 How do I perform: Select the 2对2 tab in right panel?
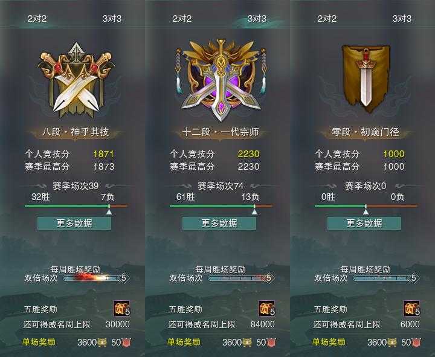pos(327,19)
